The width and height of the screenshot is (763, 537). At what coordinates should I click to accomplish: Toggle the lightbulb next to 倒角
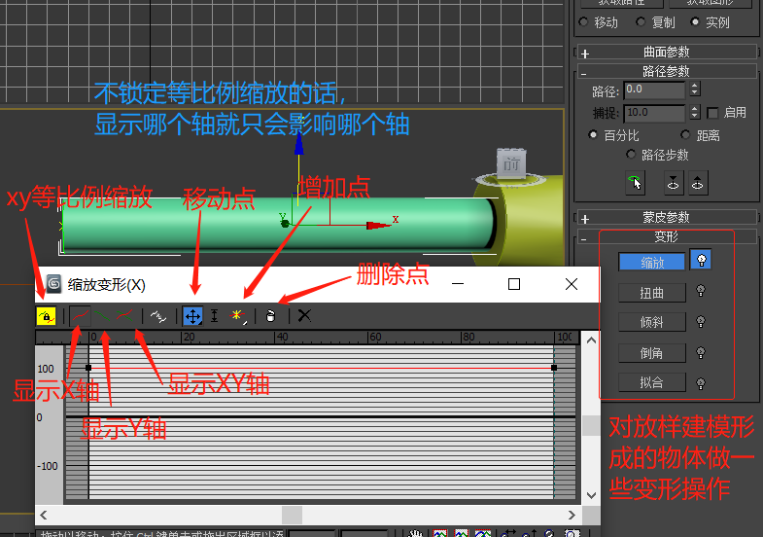coord(701,352)
